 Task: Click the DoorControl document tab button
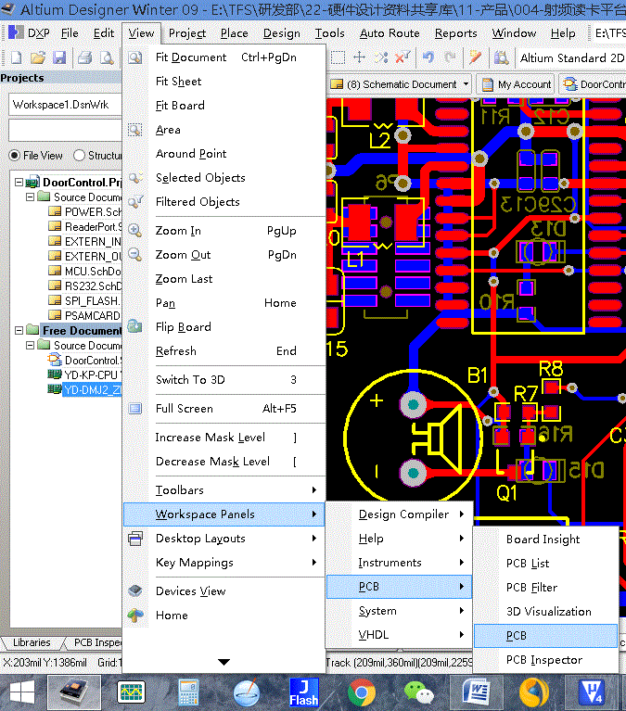tap(593, 84)
